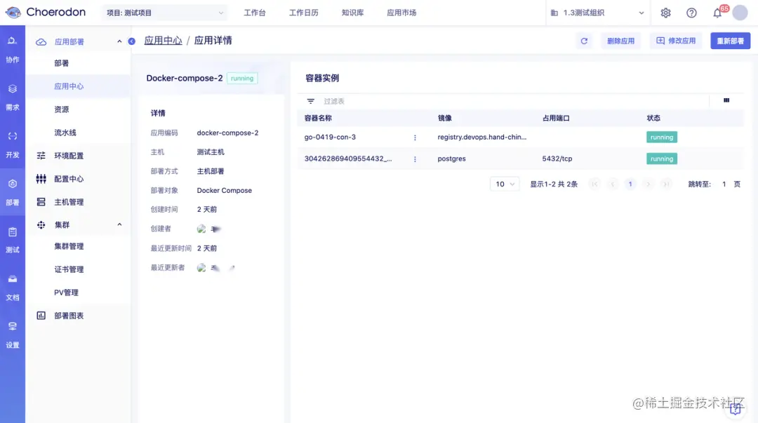Click the 跳转至 page number field

point(724,184)
